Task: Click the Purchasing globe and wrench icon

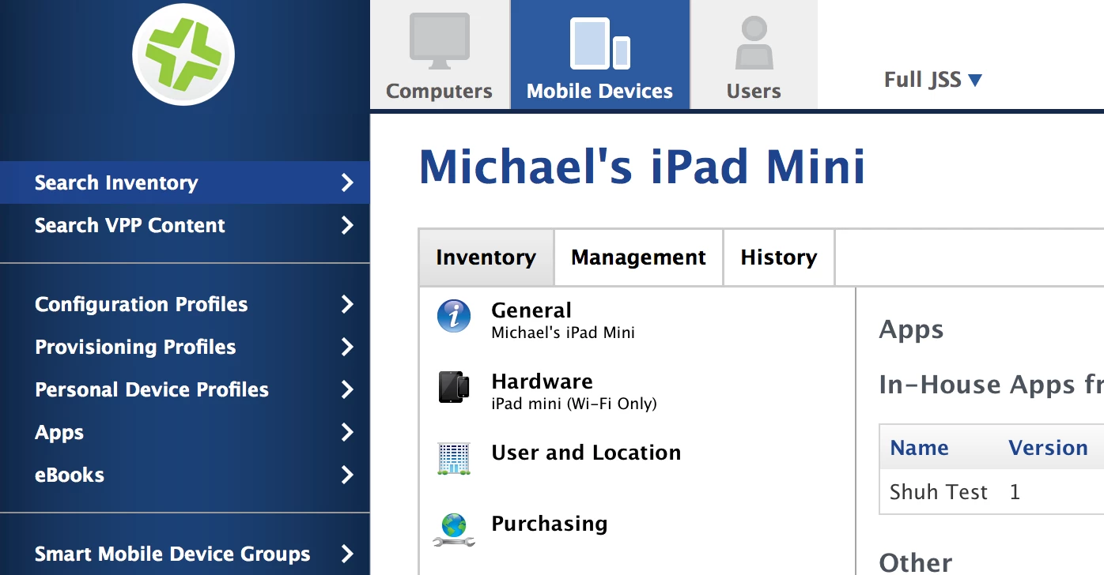Action: (x=454, y=530)
